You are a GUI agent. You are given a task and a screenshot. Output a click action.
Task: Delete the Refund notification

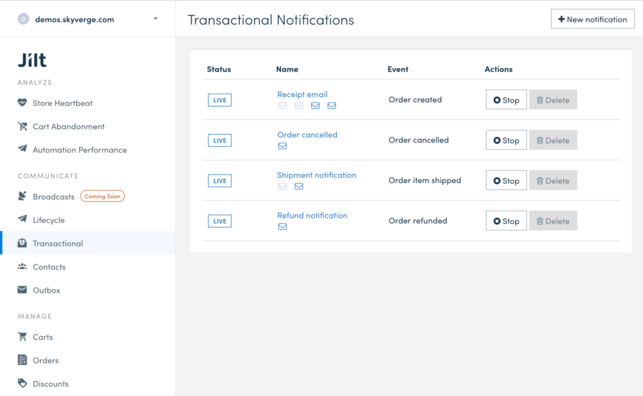click(553, 221)
